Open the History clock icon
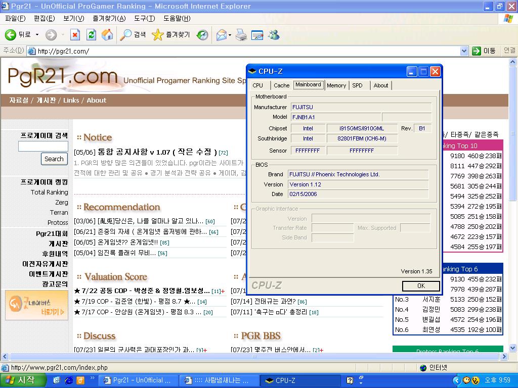Viewport: 518px width, 388px height. (202, 35)
